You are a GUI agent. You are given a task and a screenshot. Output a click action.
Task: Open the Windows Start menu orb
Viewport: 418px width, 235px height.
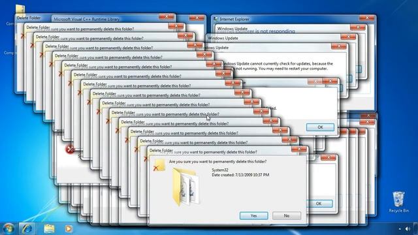pos(8,228)
